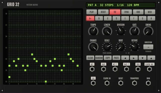This screenshot has width=161, height=93.
Task: Click the FORWARD direction label
Action: tap(148, 51)
